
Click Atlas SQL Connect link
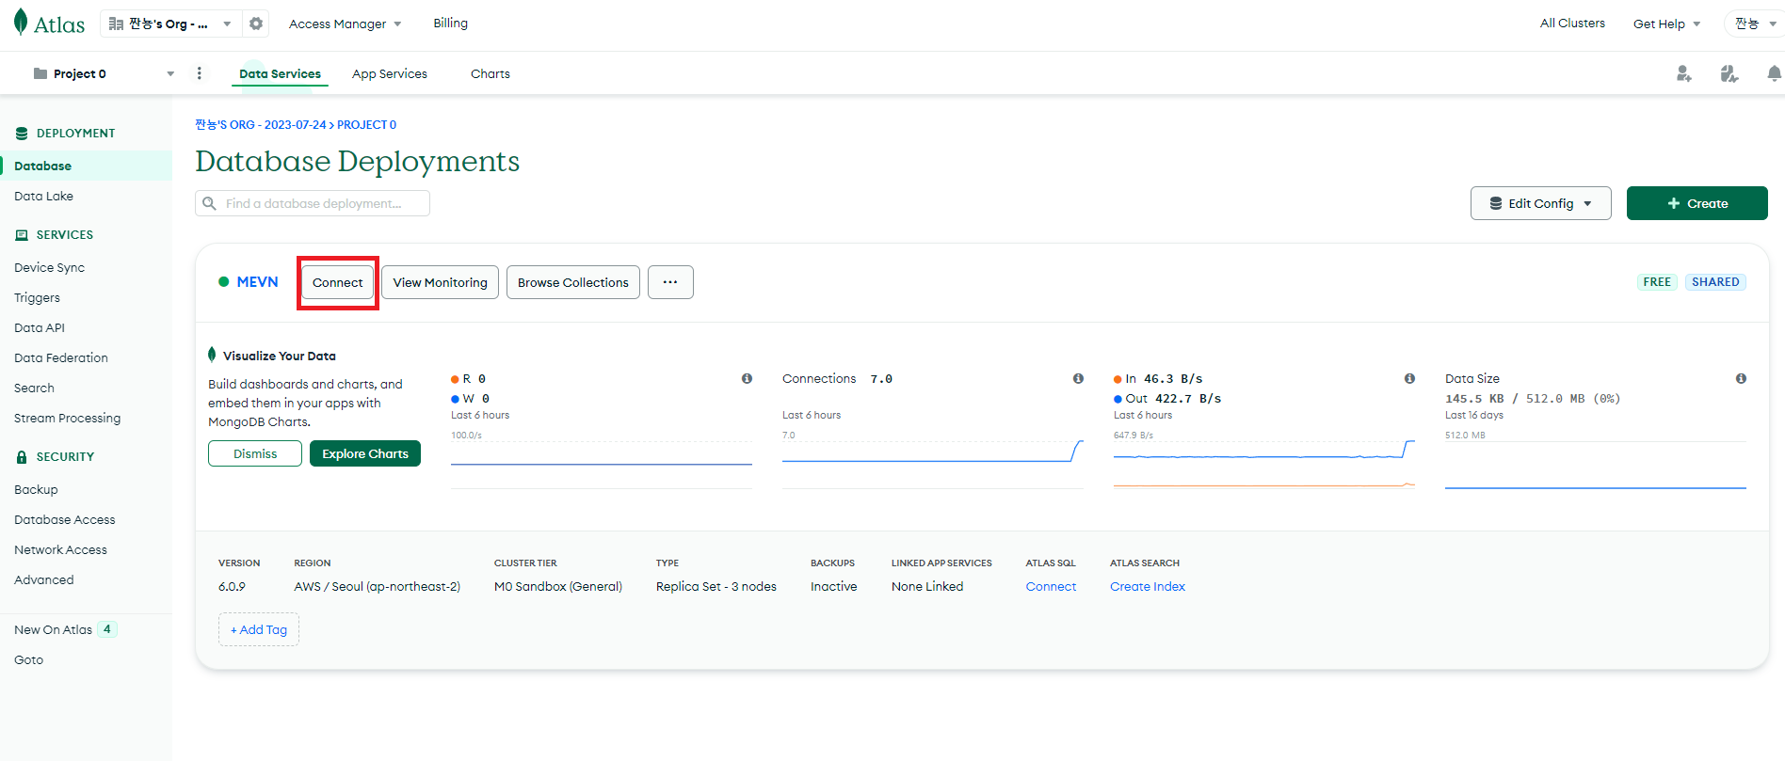[x=1051, y=586]
